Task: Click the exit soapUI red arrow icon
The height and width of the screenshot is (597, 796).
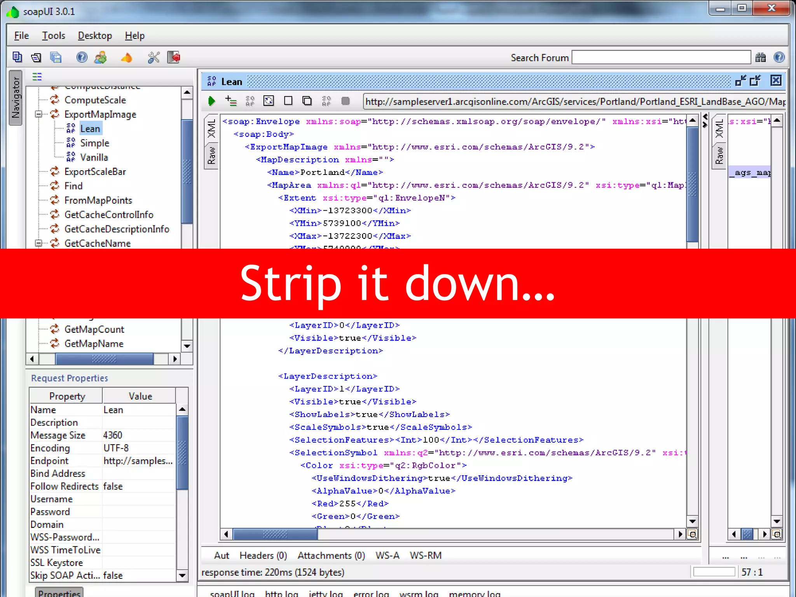Action: (x=174, y=58)
